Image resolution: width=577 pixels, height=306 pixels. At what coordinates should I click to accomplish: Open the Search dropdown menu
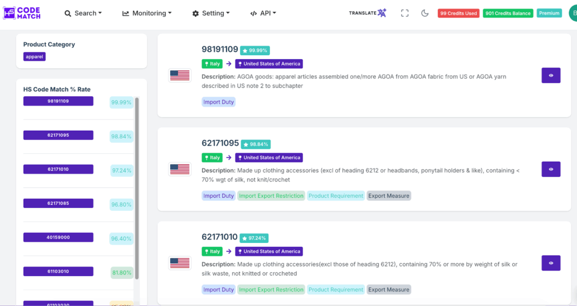83,13
